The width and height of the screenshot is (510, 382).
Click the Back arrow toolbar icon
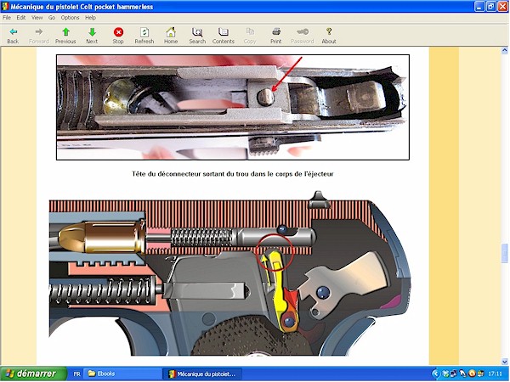tap(13, 32)
